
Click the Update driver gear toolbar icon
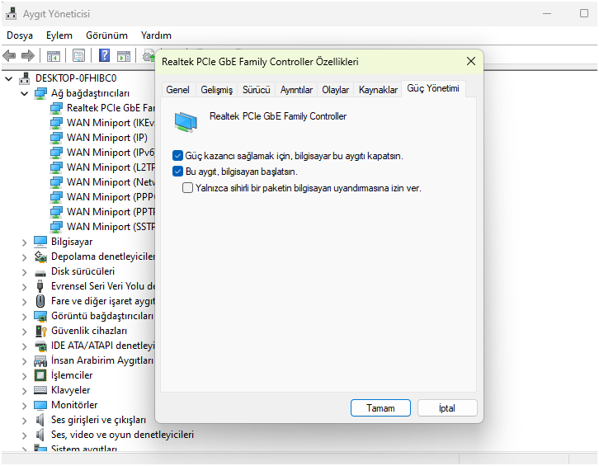click(x=149, y=56)
